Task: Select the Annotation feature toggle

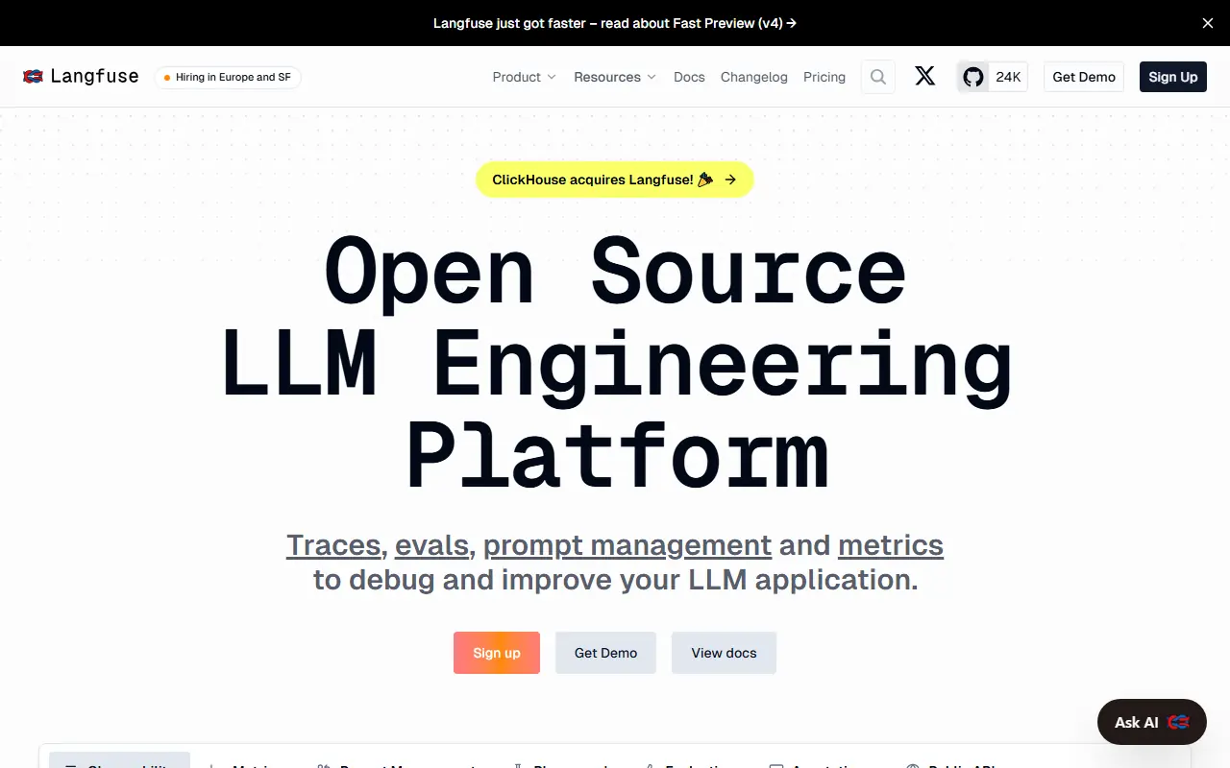Action: [x=775, y=765]
